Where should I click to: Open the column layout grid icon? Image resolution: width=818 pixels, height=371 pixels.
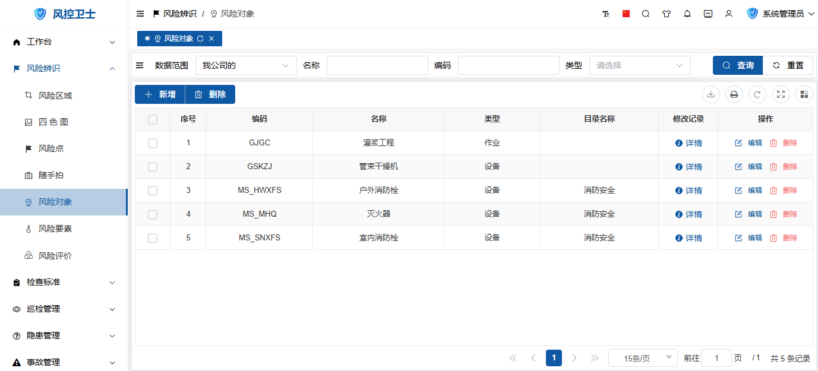click(804, 94)
